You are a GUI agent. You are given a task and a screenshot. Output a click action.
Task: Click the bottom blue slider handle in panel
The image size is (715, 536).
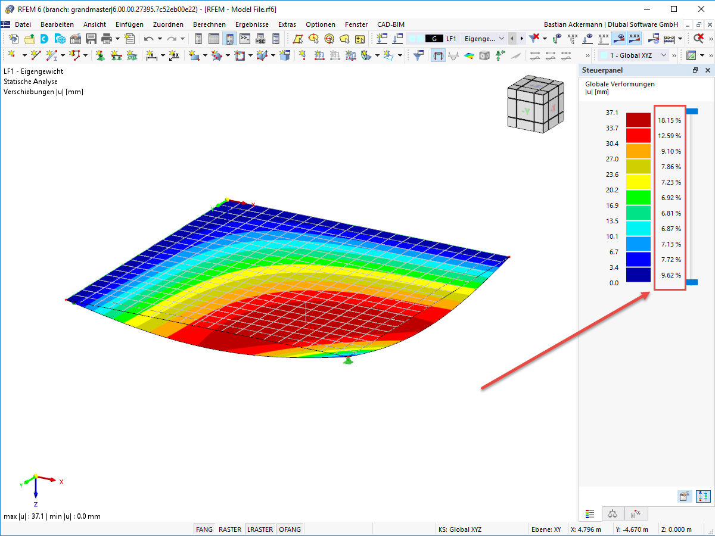tap(691, 282)
